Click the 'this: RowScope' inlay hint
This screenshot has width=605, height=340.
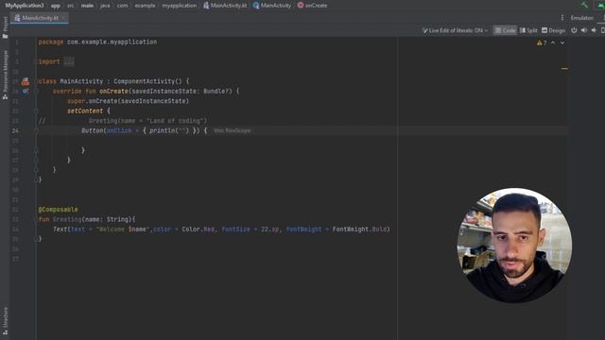click(x=233, y=130)
